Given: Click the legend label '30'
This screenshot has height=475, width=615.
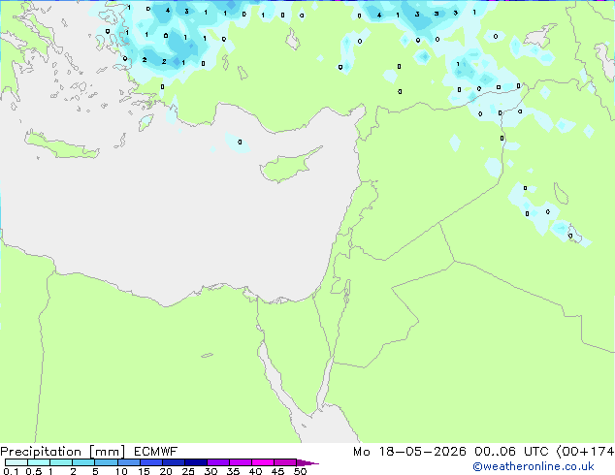Looking at the screenshot, I should pos(210,471).
